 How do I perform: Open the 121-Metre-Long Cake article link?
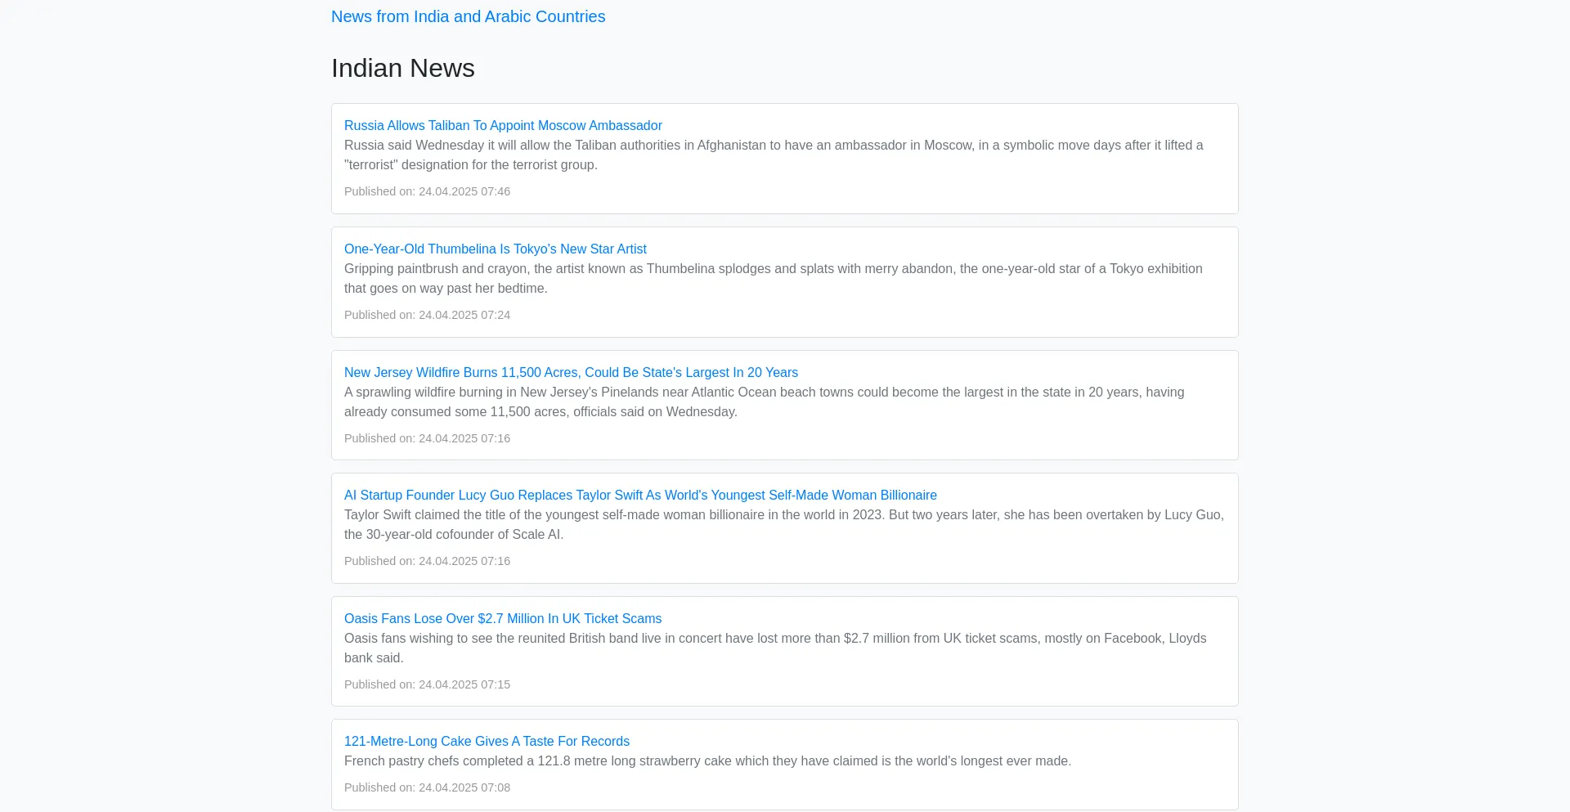[487, 741]
